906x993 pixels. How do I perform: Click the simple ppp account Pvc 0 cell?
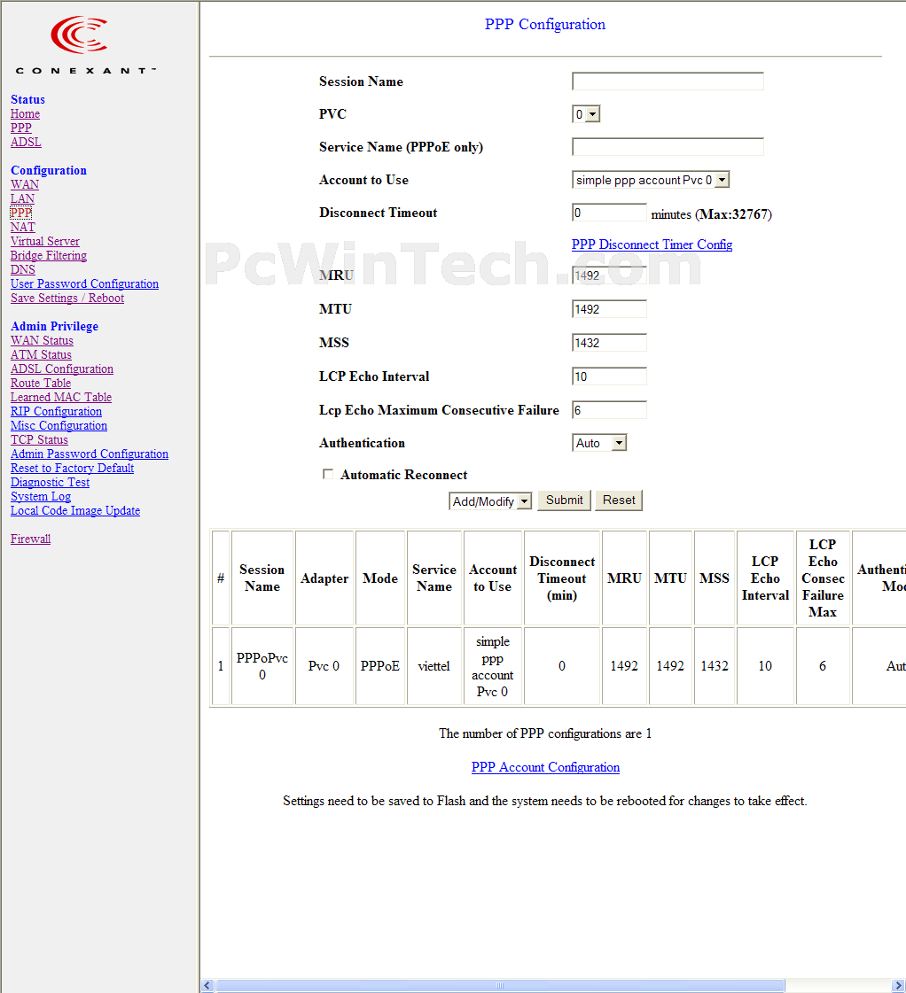click(x=493, y=666)
